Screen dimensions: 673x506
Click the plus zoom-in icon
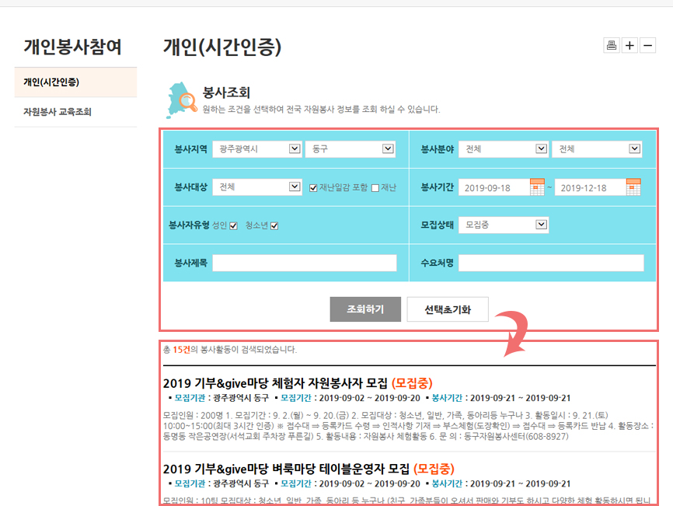coord(629,45)
